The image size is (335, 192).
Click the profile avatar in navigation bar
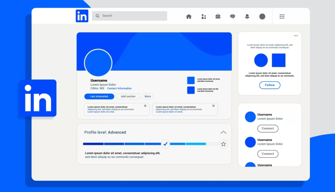[262, 16]
